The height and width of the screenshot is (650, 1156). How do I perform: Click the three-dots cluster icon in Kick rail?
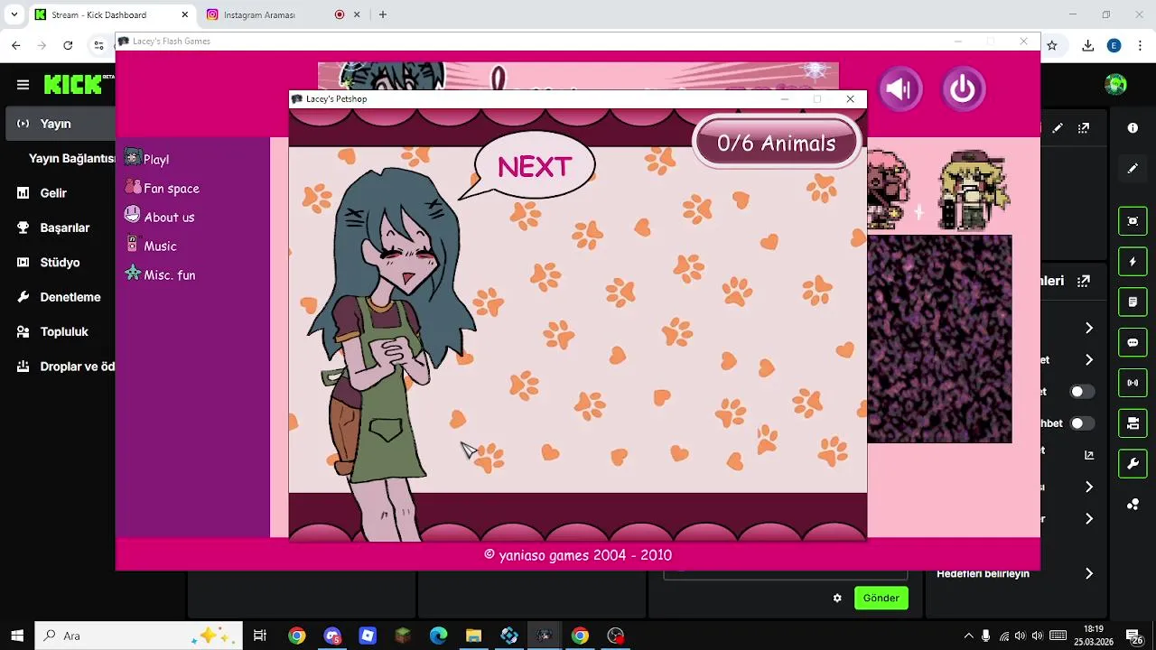1133,505
